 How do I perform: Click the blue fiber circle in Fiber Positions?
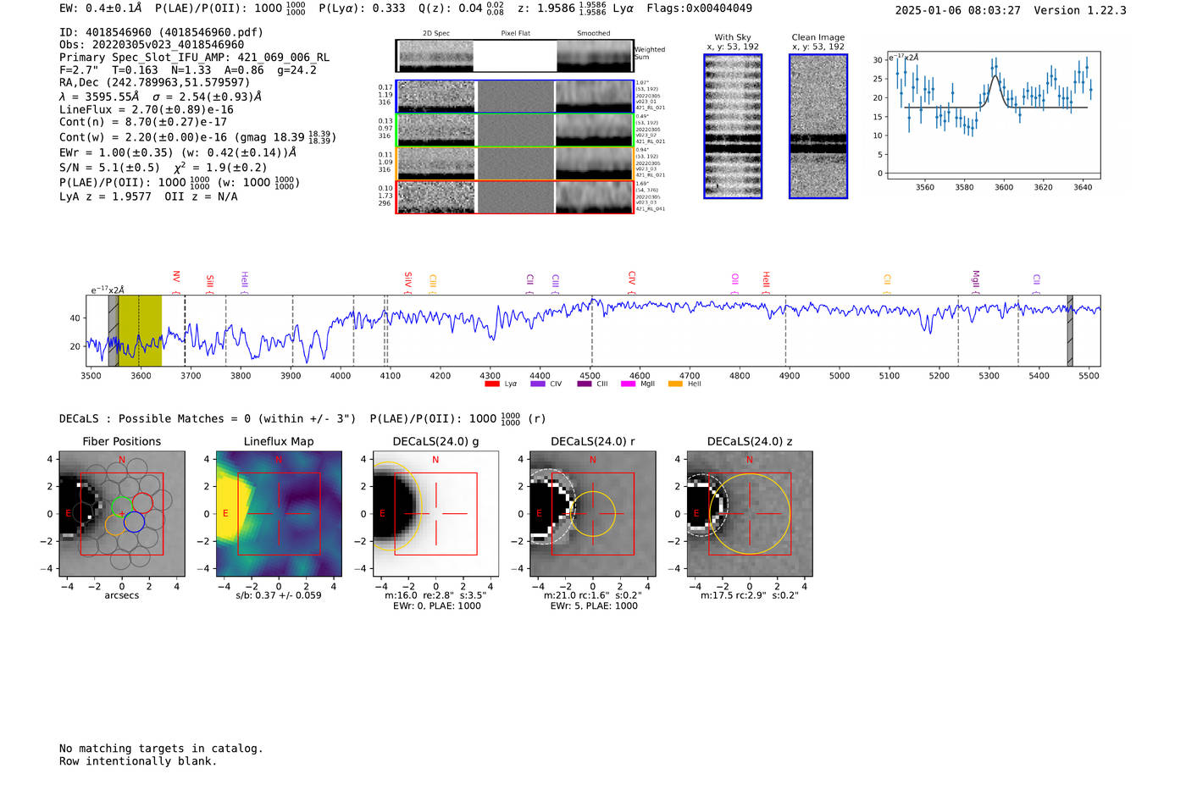[134, 522]
